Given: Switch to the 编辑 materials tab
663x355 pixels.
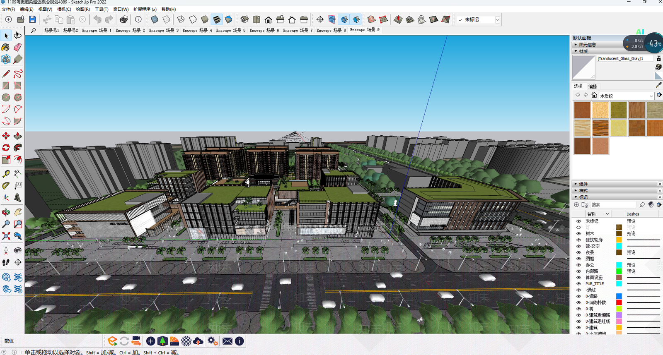Looking at the screenshot, I should point(593,86).
